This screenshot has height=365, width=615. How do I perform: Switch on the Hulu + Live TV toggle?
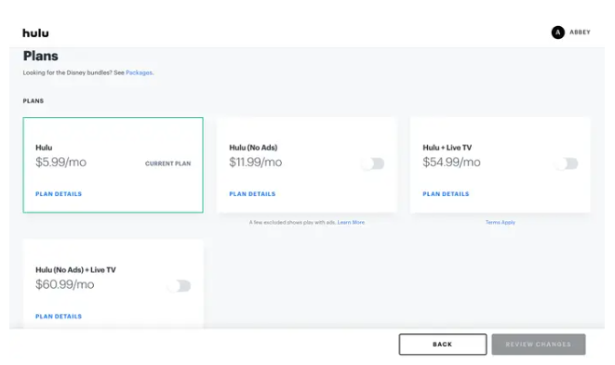567,163
